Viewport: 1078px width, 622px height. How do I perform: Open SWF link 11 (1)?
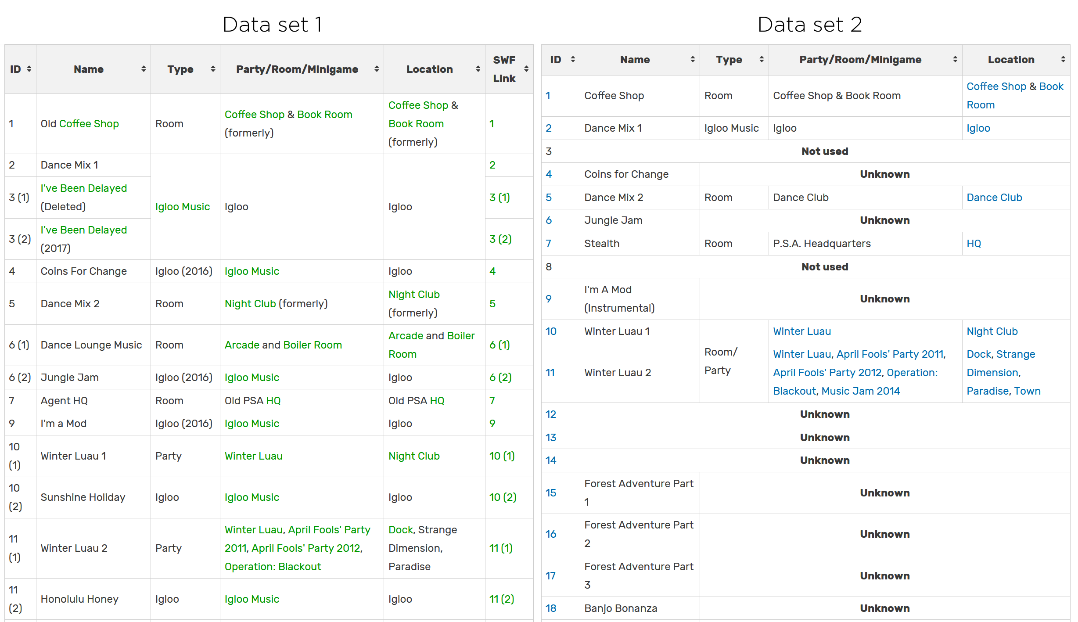coord(501,548)
